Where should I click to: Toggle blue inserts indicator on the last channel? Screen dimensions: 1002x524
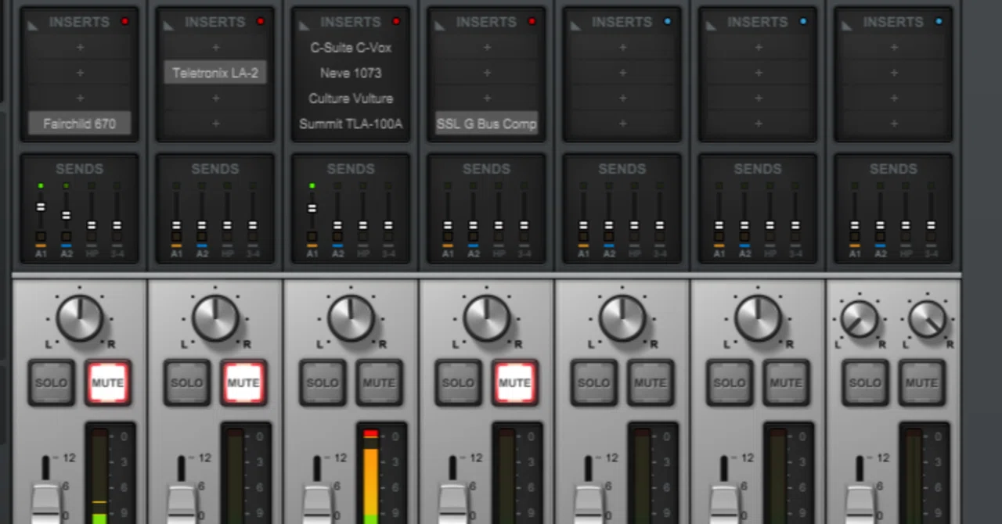[x=939, y=21]
